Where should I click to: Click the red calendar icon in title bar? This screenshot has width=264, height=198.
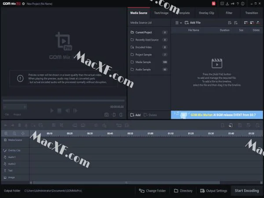213,4
